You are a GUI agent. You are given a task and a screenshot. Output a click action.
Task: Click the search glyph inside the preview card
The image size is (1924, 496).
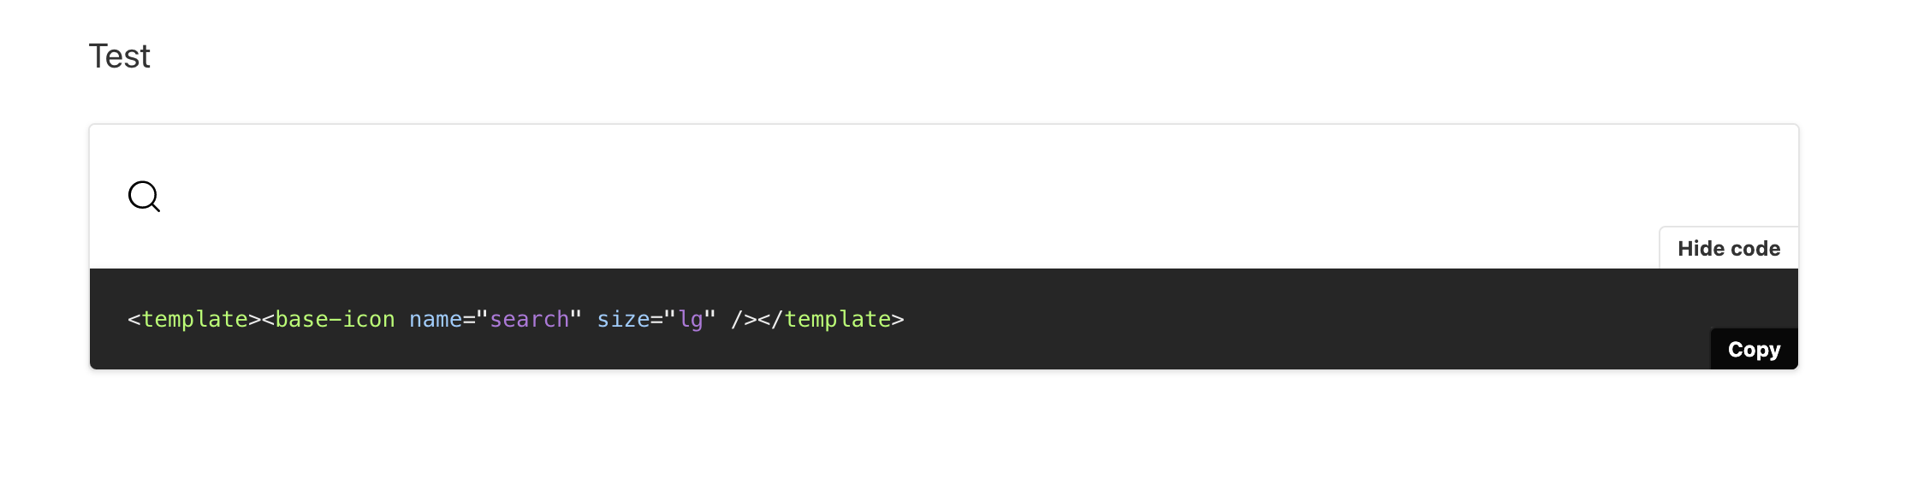coord(144,197)
